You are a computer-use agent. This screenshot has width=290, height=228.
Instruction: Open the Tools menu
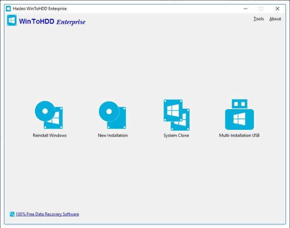tap(259, 19)
